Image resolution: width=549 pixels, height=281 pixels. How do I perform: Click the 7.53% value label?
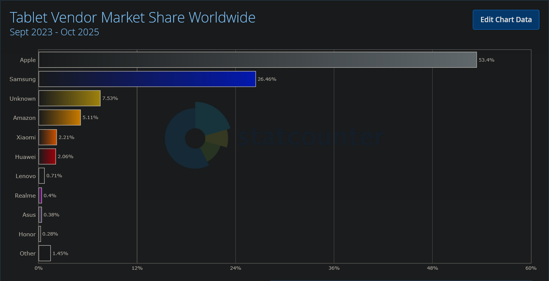pyautogui.click(x=110, y=98)
